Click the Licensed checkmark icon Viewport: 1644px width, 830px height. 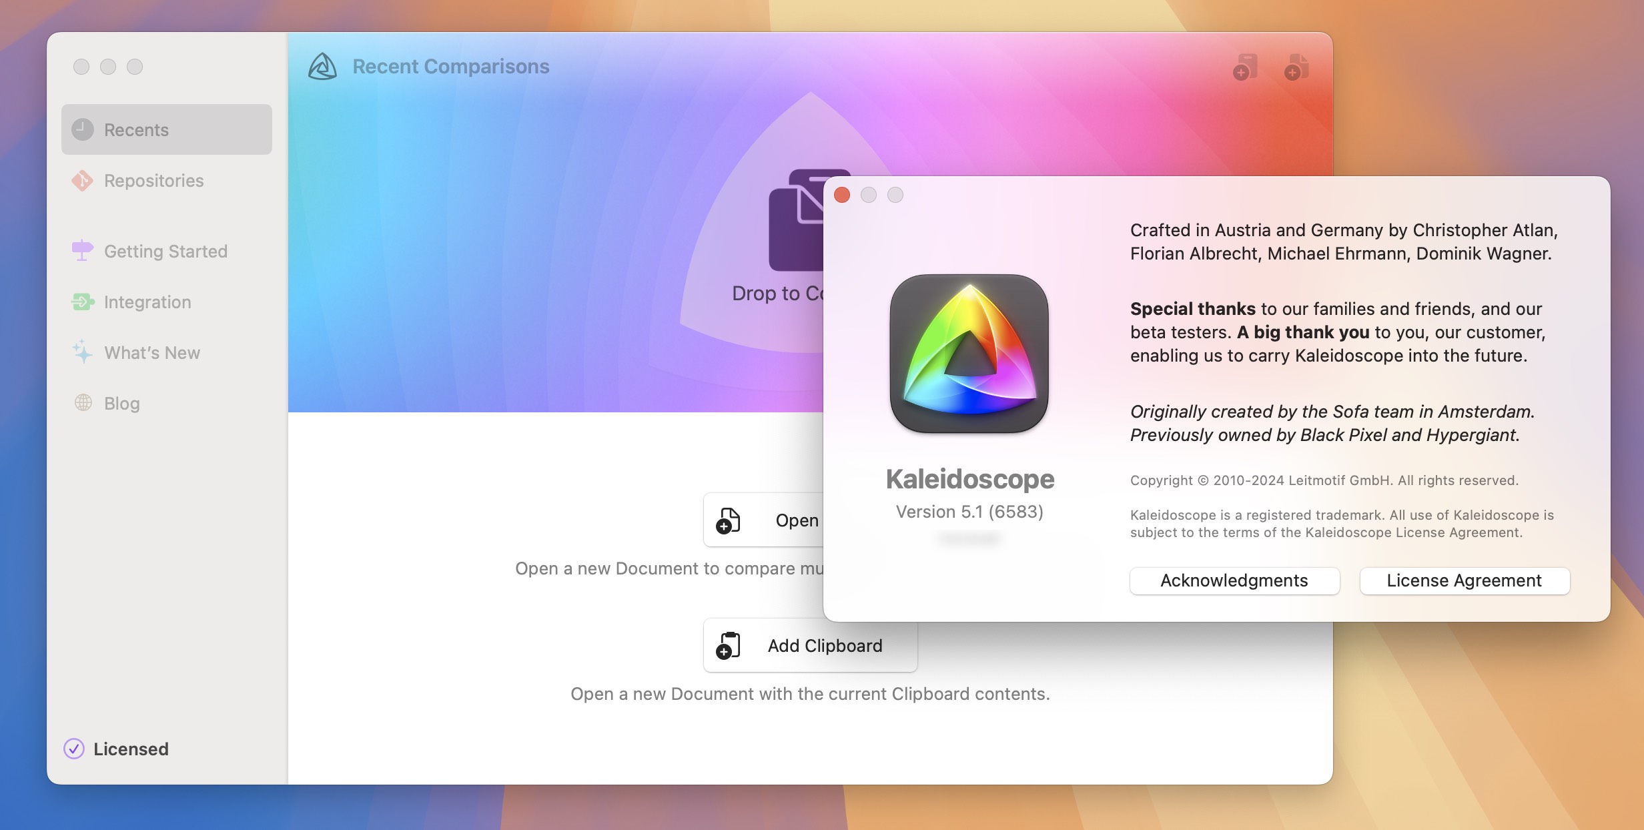tap(74, 749)
